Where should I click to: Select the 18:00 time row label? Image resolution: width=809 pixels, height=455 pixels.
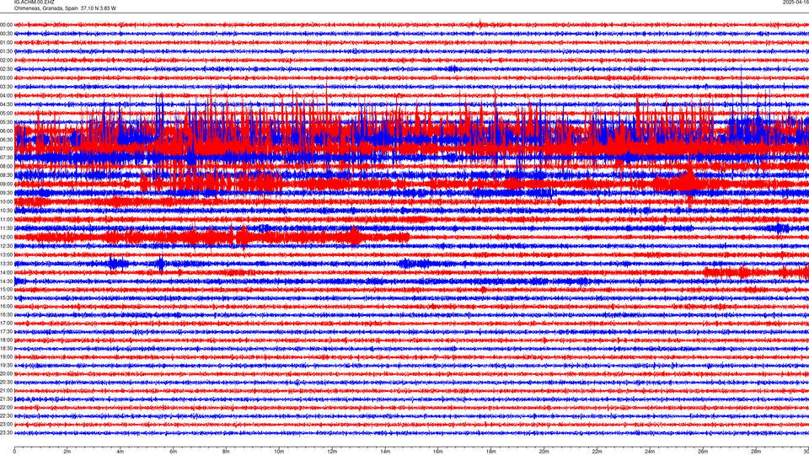6,340
